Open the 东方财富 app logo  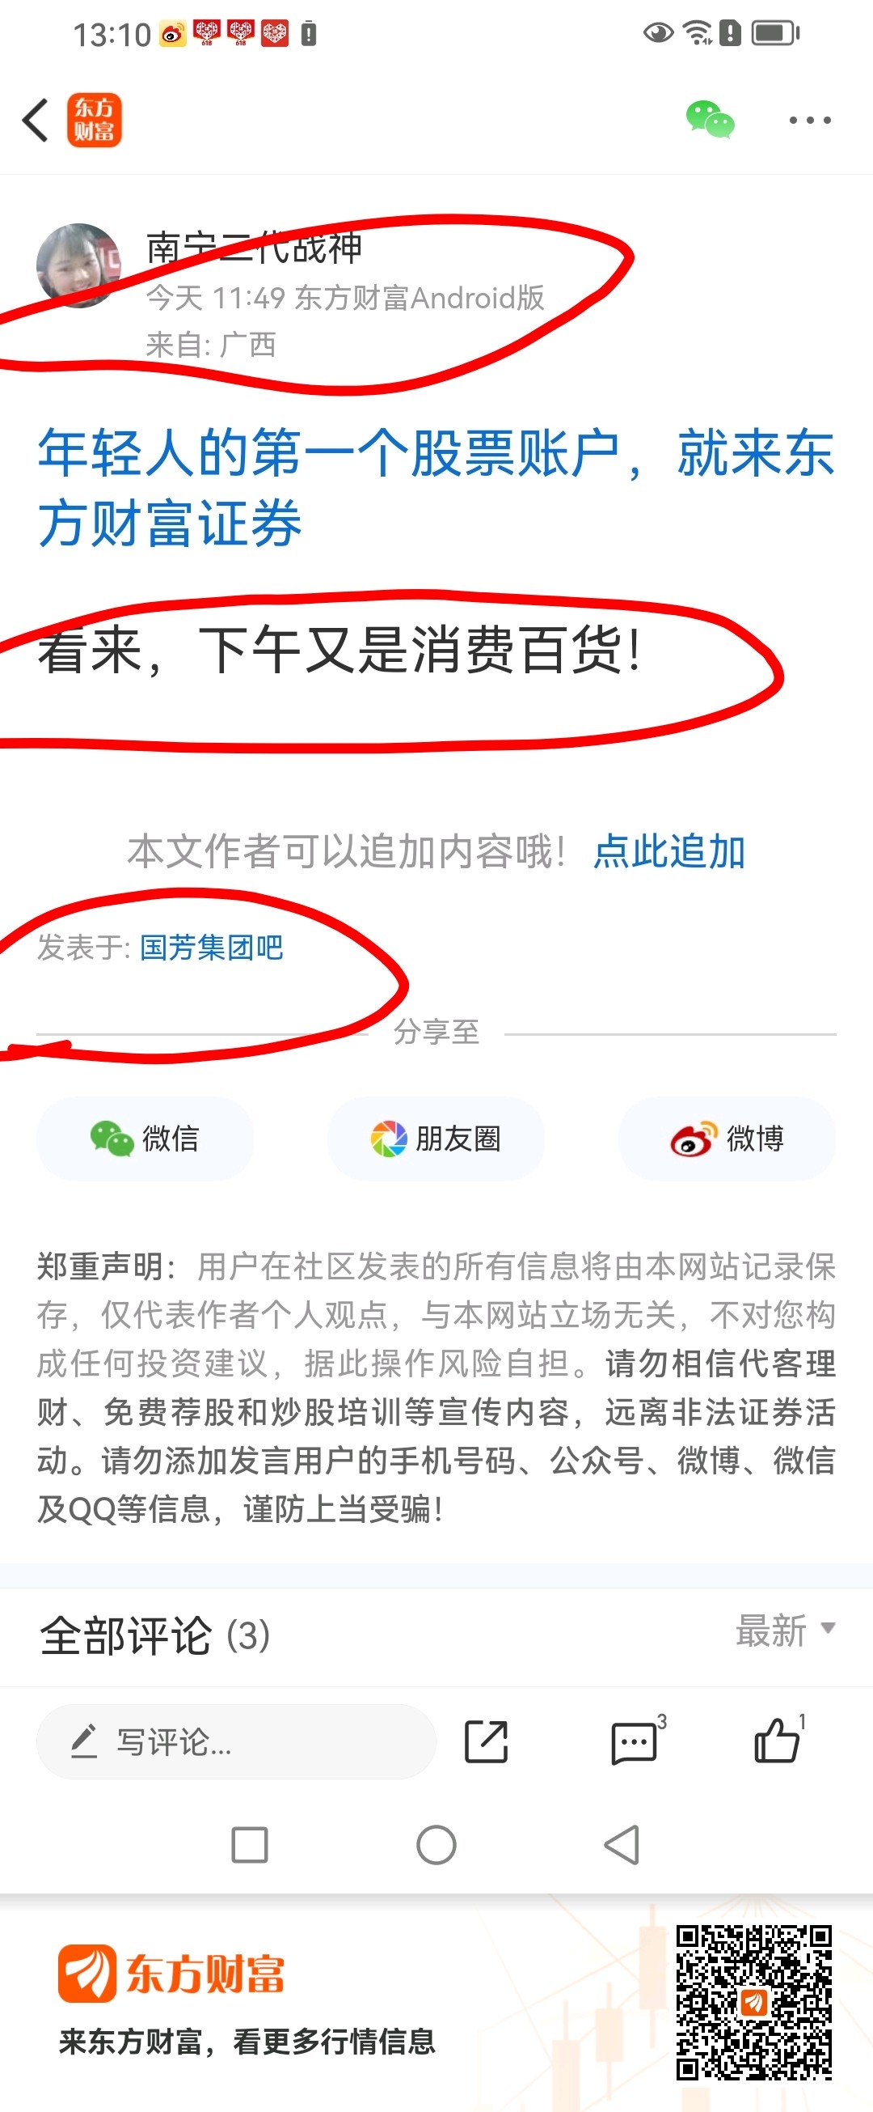(95, 120)
